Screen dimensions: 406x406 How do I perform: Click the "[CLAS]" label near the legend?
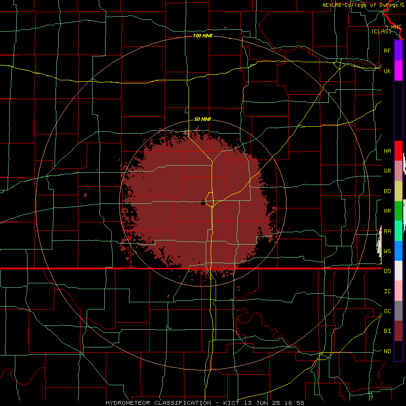(381, 31)
